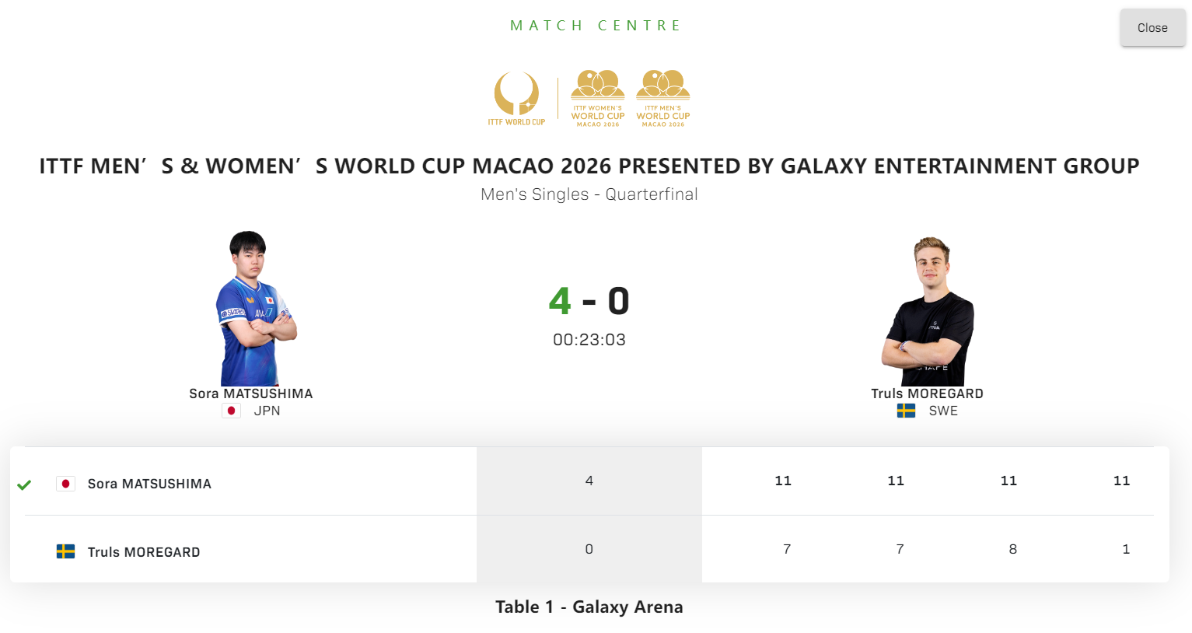Click the ITTF World Cup logo
Image resolution: width=1192 pixels, height=633 pixels.
pos(516,98)
